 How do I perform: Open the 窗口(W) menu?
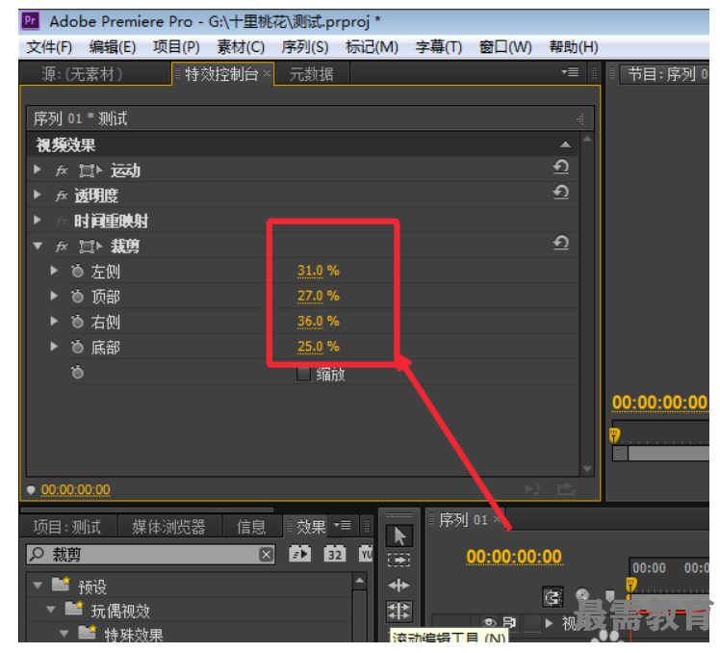(x=505, y=47)
